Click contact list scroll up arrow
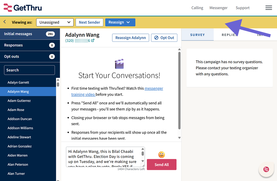This screenshot has height=181, width=277. 58,80
